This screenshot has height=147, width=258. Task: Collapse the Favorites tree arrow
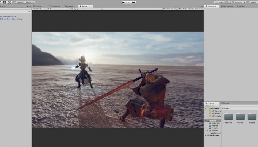(x=206, y=109)
